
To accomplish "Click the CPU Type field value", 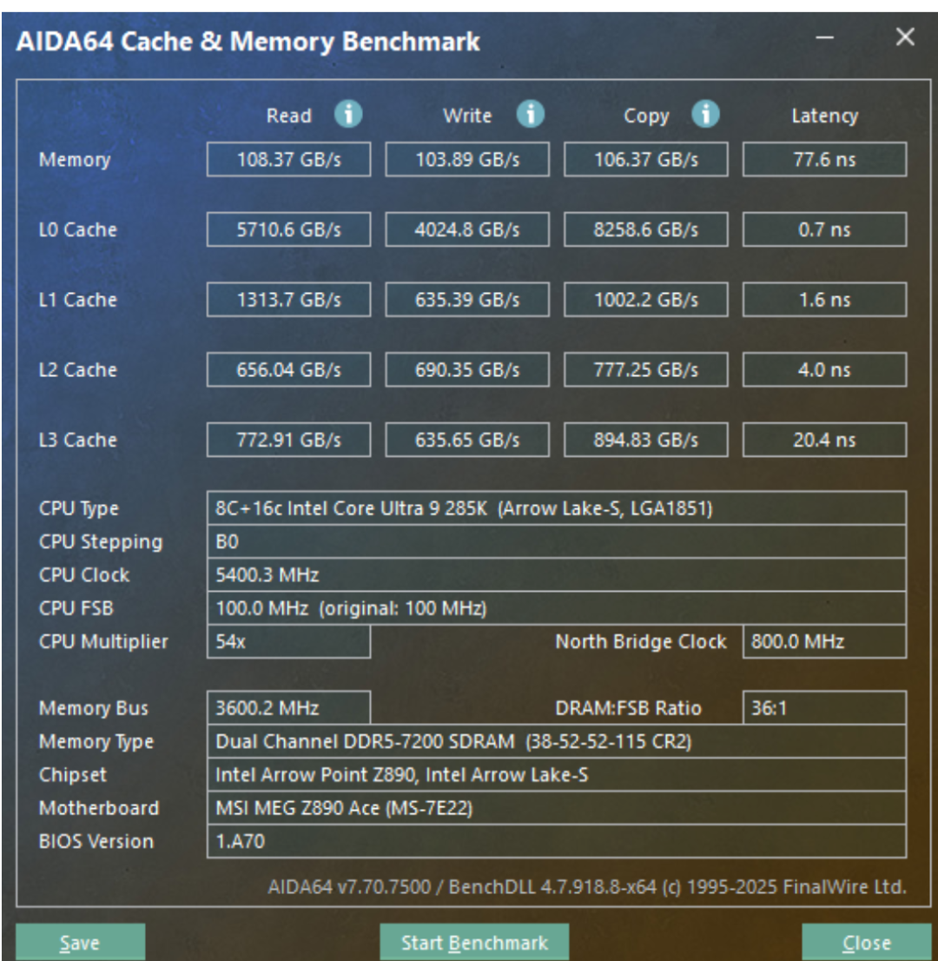I will (557, 508).
